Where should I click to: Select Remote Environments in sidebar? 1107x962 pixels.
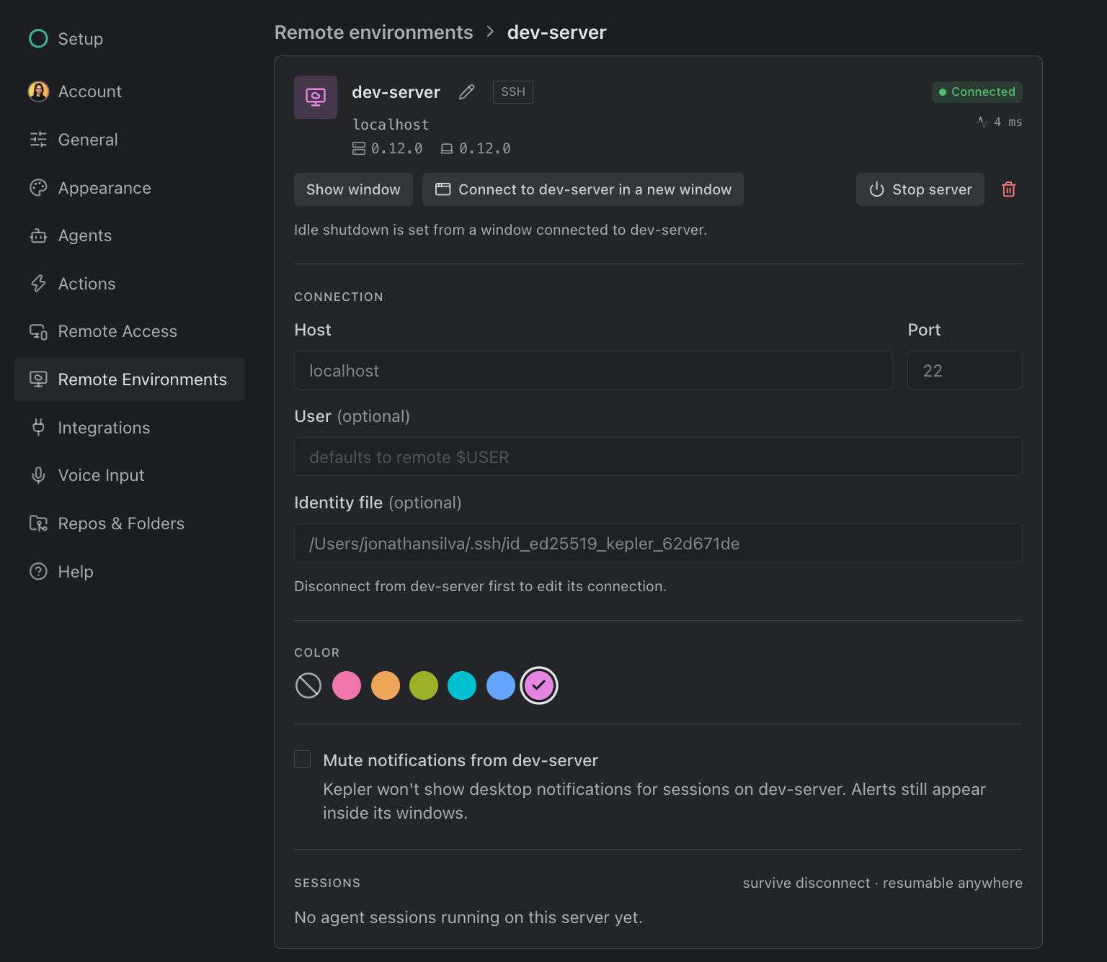point(130,379)
